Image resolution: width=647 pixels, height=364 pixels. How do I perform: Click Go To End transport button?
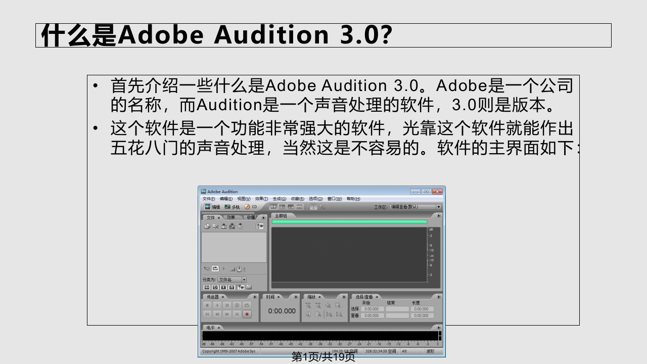point(237,314)
